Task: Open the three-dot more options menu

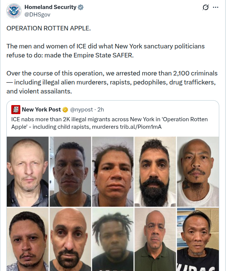Action: coord(215,7)
